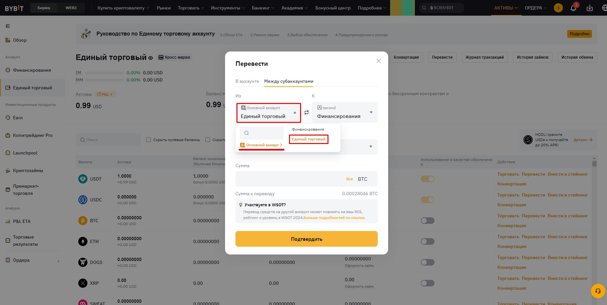
Task: Click Конвертация button above table
Action: [x=406, y=57]
